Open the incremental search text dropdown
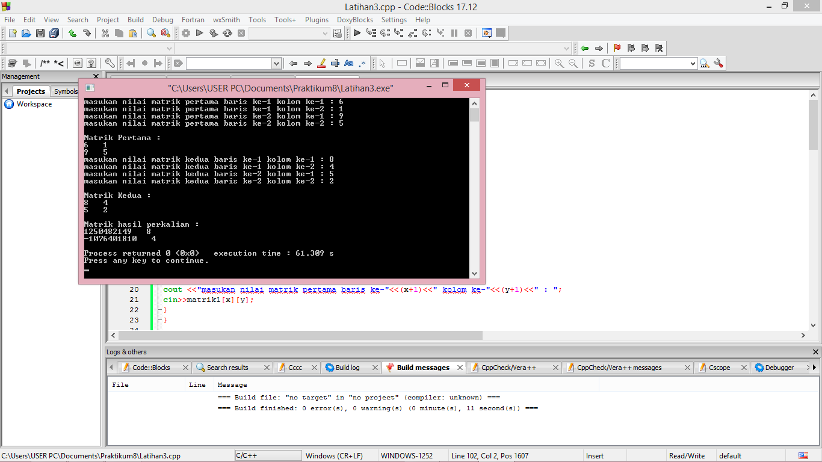Image resolution: width=822 pixels, height=462 pixels. (277, 63)
